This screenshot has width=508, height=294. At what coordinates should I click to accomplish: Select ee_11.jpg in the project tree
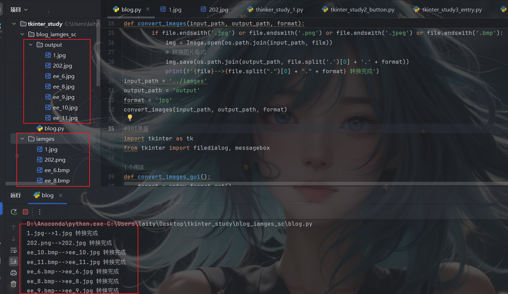[x=65, y=118]
